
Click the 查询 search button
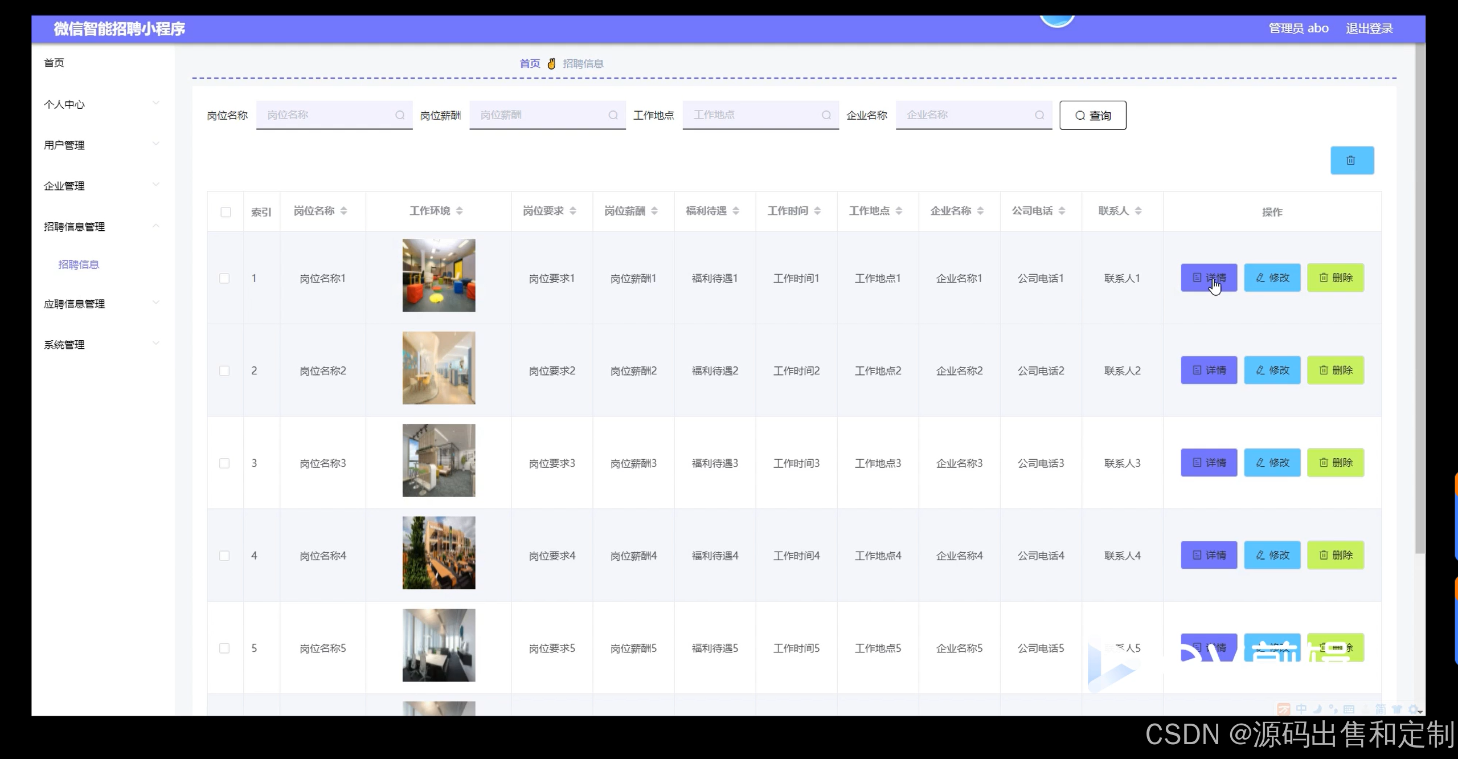[1092, 115]
